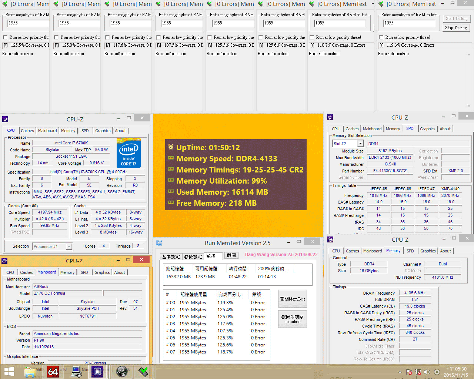Show hidden system tray icons
474x379 pixels.
point(400,372)
